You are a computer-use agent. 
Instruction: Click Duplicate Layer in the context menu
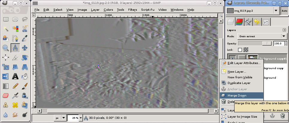pos(239,83)
